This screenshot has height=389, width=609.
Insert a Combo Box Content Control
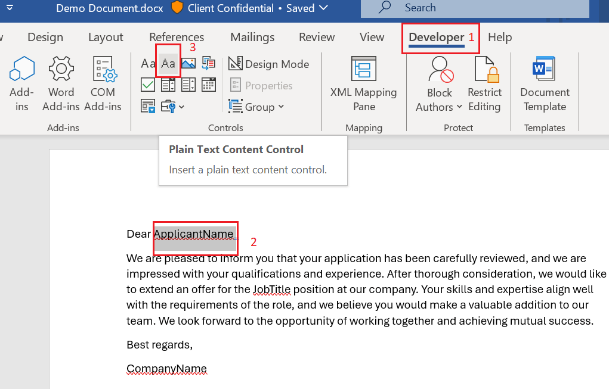(168, 85)
